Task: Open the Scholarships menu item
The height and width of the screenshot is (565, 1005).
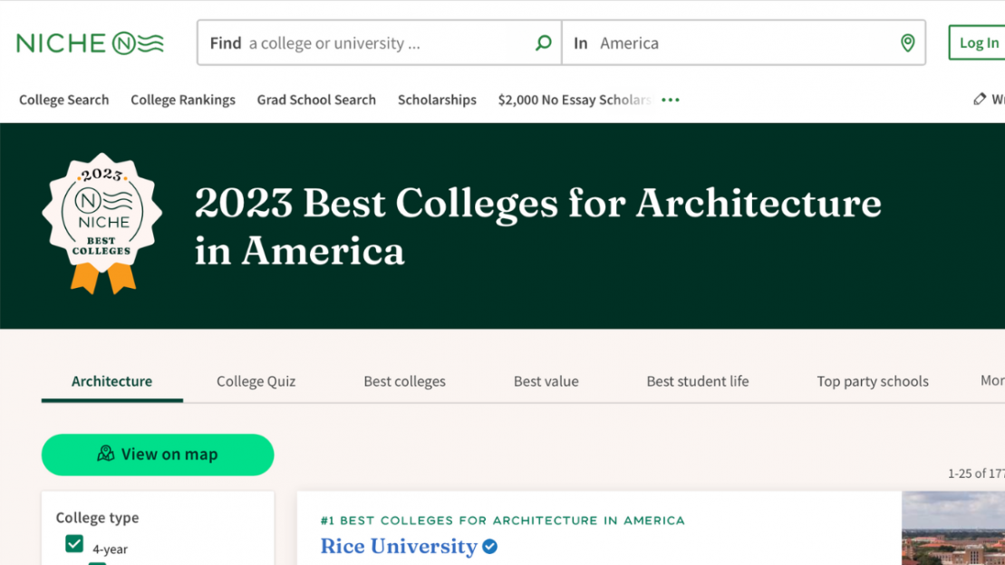Action: click(x=437, y=100)
